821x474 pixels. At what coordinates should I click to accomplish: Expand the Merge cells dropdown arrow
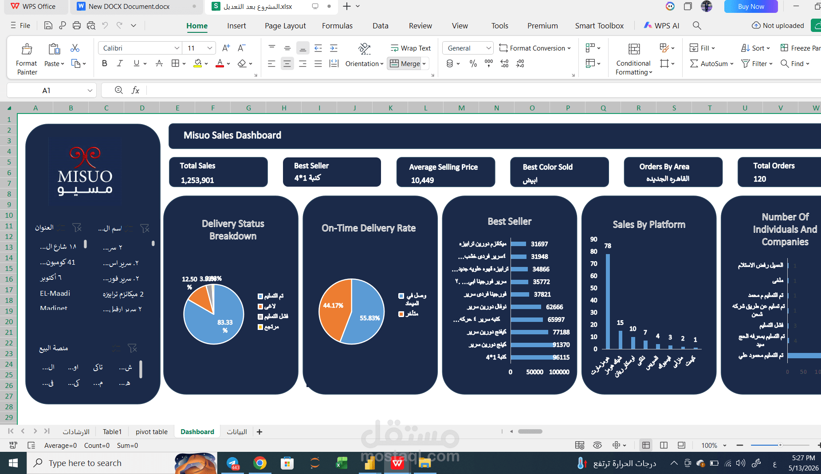tap(424, 64)
